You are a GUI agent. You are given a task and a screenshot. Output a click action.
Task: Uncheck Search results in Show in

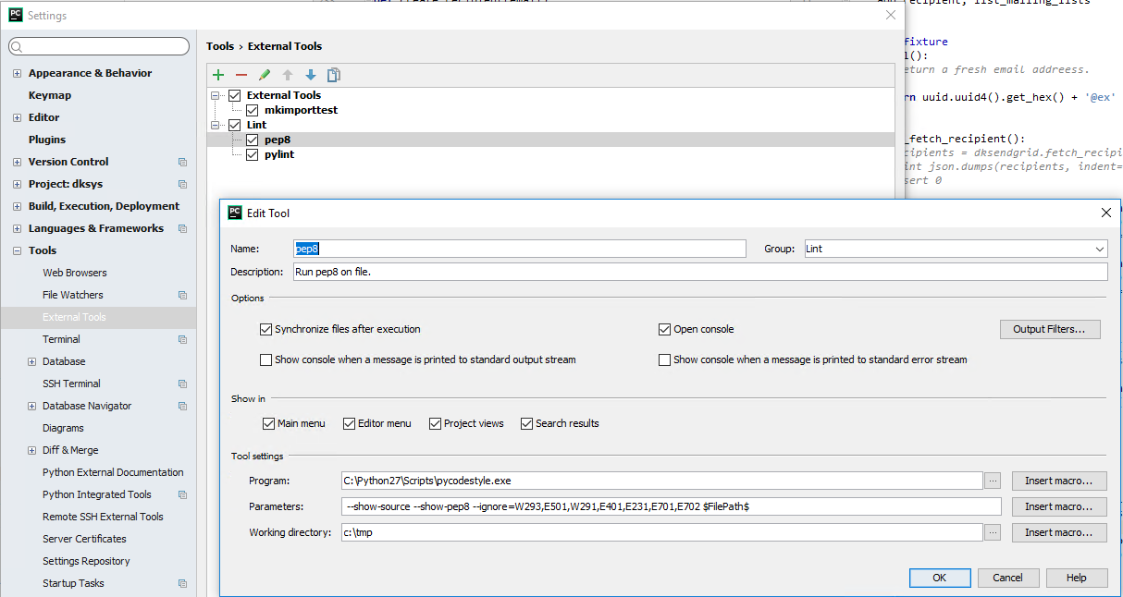[526, 423]
